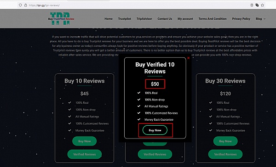Viewport: 276px width, 167px height.
Task: Bookmark this page with star icon
Action: tap(263, 5)
